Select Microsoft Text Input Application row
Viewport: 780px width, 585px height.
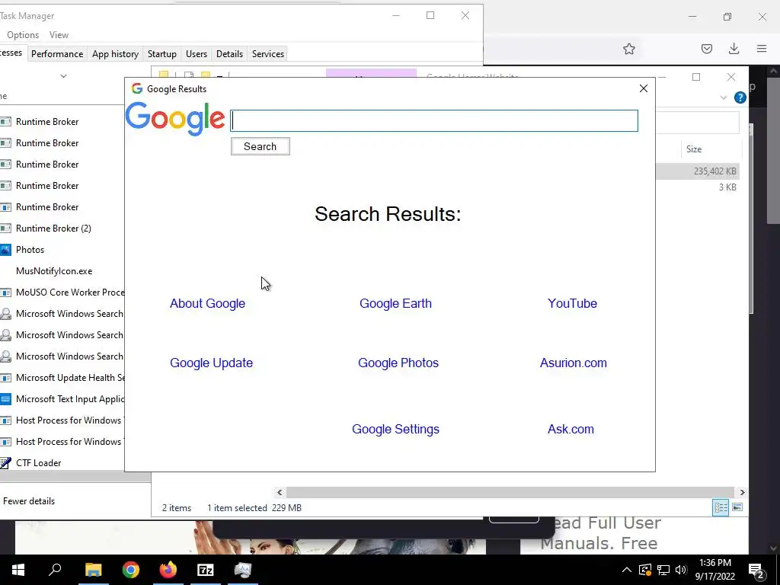pyautogui.click(x=62, y=399)
